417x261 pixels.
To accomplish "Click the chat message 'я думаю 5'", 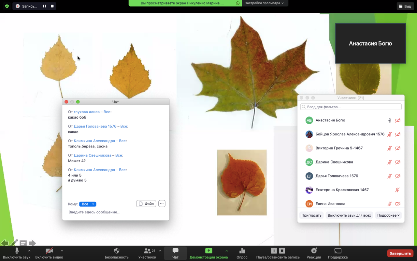I will (x=78, y=180).
